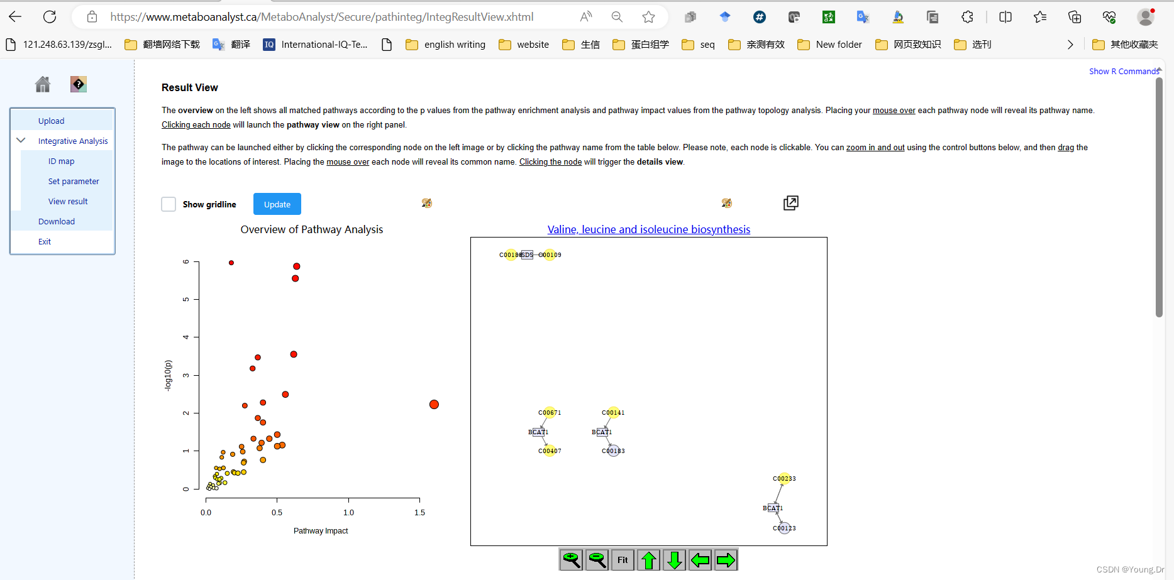This screenshot has height=580, width=1174.
Task: Expand Show R Commands
Action: click(1124, 71)
